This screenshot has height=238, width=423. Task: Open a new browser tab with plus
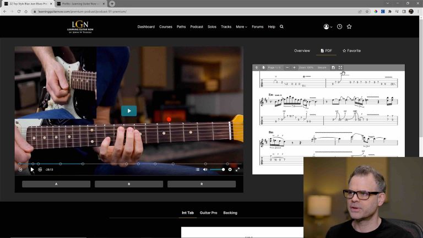coord(112,4)
